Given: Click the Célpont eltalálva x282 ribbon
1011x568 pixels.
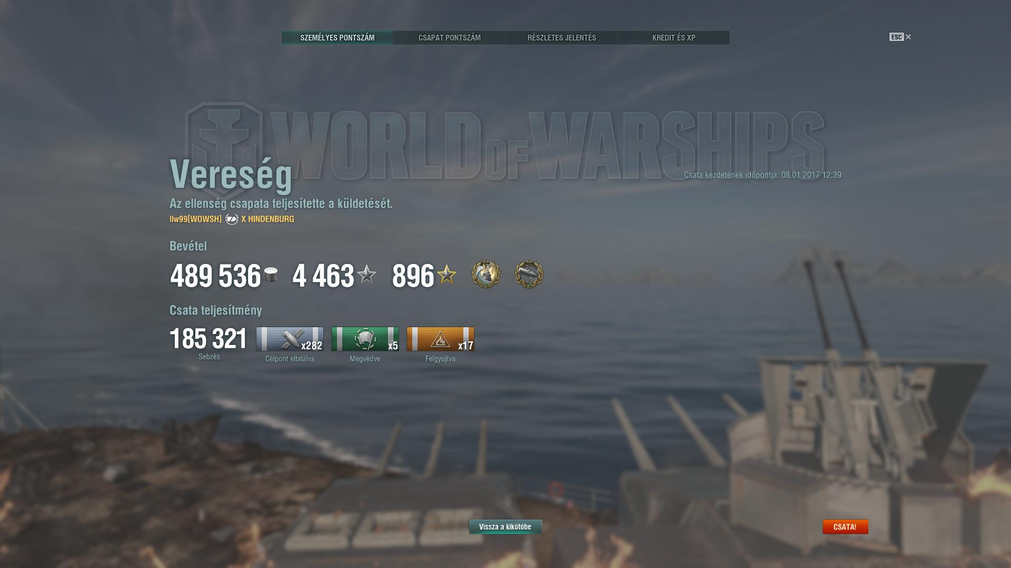Looking at the screenshot, I should (290, 339).
